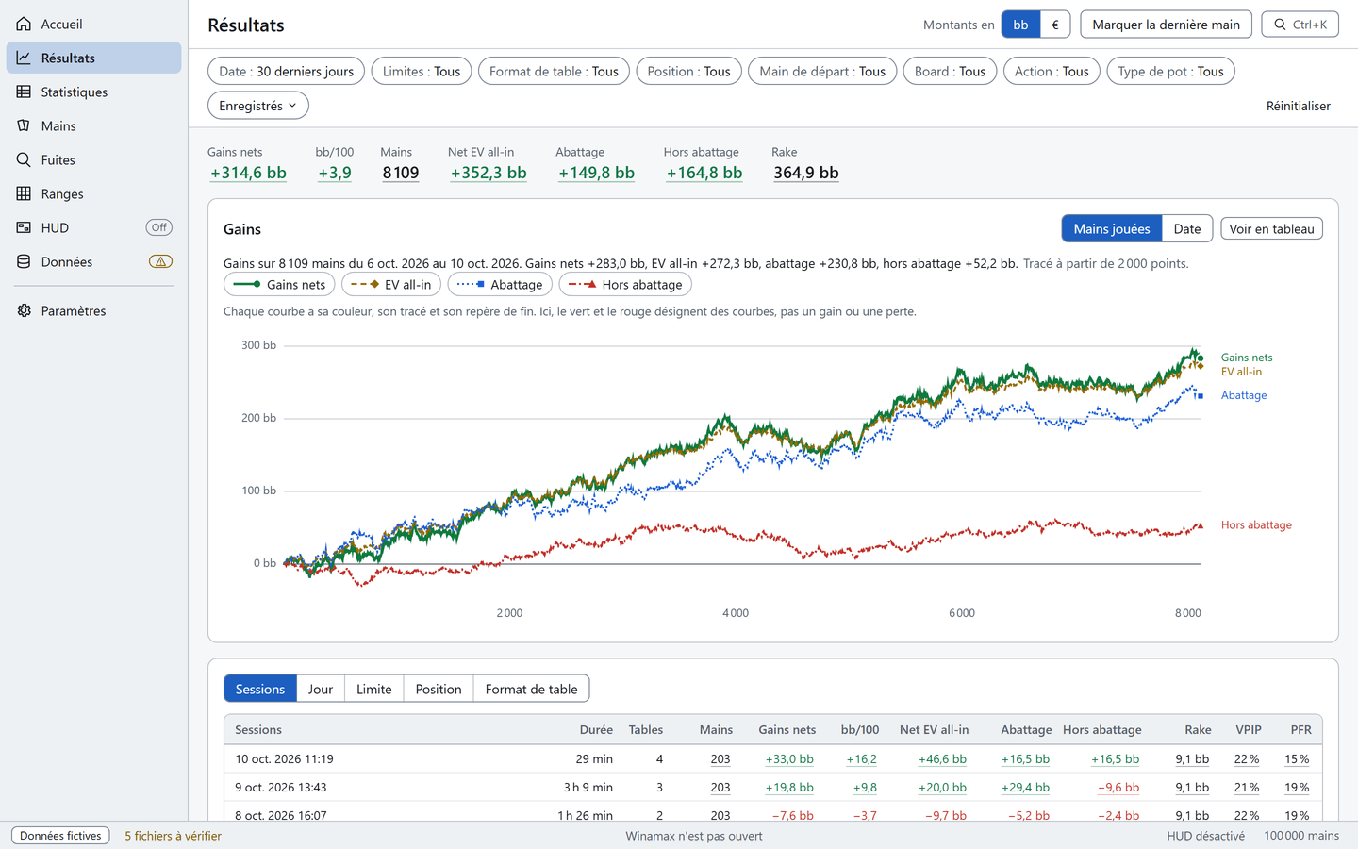Switch amounts to euros
Image resolution: width=1358 pixels, height=849 pixels.
(1055, 25)
